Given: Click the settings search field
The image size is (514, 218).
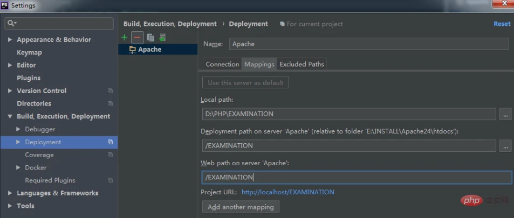Looking at the screenshot, I should 59,23.
